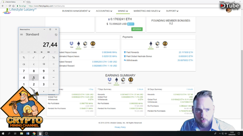
Task: Click calculator digit 7
Action: pyautogui.click(x=24, y=71)
